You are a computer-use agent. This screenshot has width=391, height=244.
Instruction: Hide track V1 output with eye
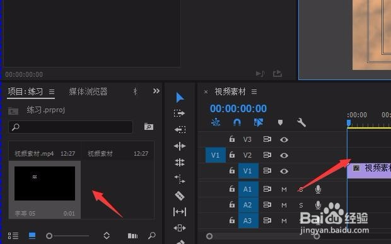(x=284, y=171)
